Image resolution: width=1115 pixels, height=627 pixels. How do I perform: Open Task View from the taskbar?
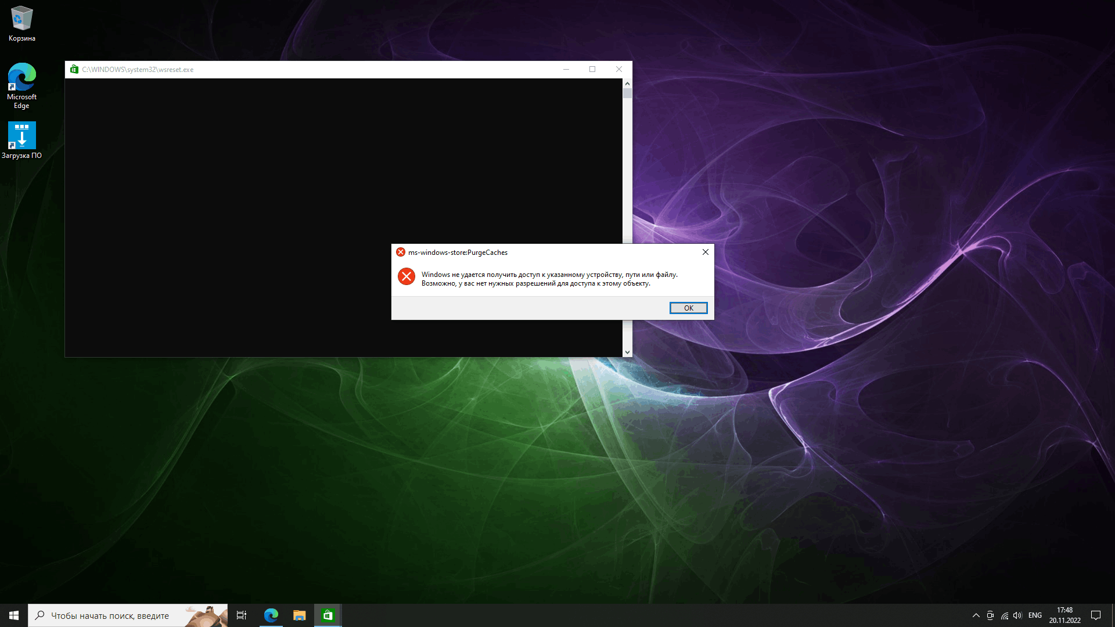pos(242,615)
